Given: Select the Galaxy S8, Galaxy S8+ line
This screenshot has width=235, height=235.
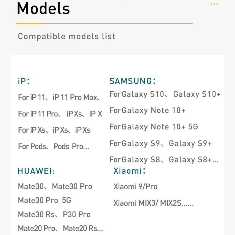Looking at the screenshot, I should [x=164, y=160].
